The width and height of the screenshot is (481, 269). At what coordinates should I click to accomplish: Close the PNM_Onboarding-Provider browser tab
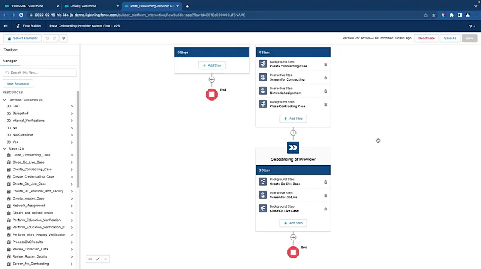[x=178, y=6]
